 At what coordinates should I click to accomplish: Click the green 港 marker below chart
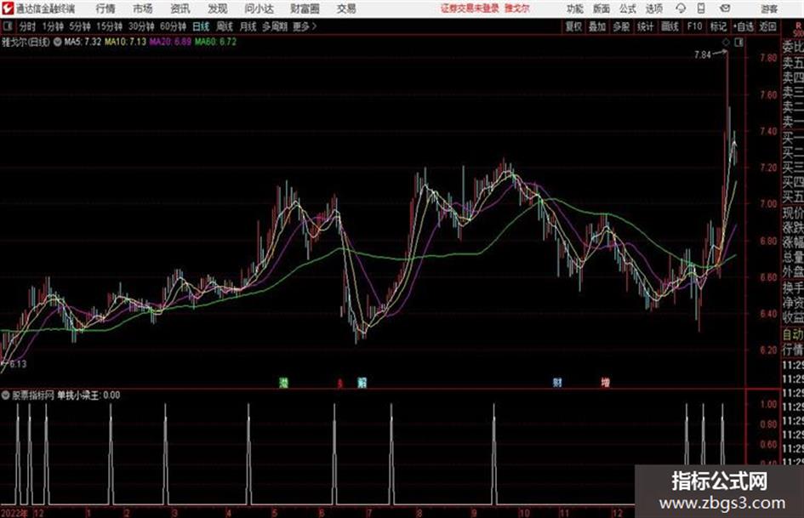coord(283,382)
